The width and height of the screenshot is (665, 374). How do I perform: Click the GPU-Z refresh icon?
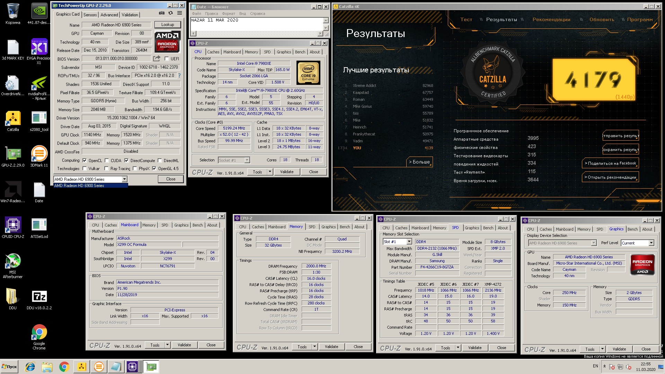tap(170, 13)
